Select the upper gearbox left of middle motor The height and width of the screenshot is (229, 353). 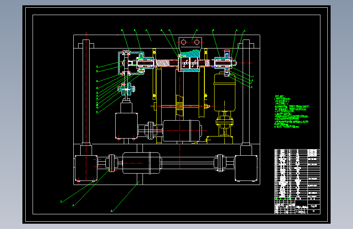pyautogui.click(x=126, y=126)
